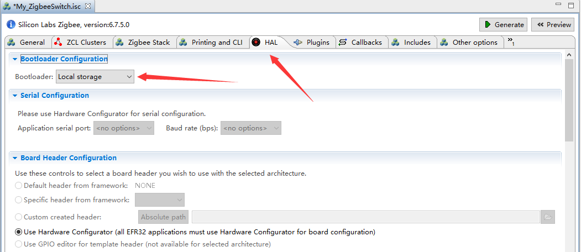
Task: Click the Zigbee Stack tab icon
Action: point(119,42)
